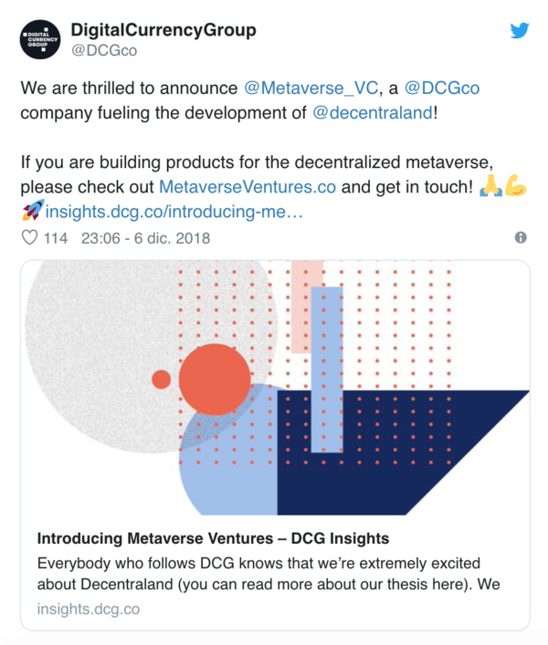Open the @DCGco handle under the name
The image size is (548, 645).
(104, 50)
